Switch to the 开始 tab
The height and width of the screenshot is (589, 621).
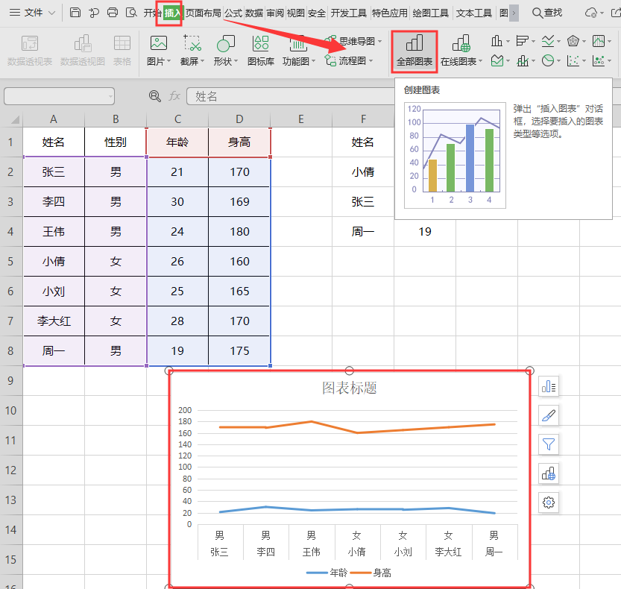point(151,13)
